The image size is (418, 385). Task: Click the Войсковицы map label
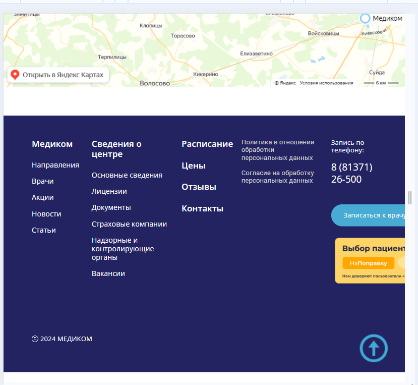[x=323, y=34]
